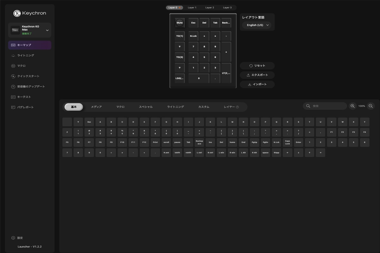Image resolution: width=380 pixels, height=253 pixels.
Task: Open the English (US) layout language dropdown
Action: (x=256, y=25)
